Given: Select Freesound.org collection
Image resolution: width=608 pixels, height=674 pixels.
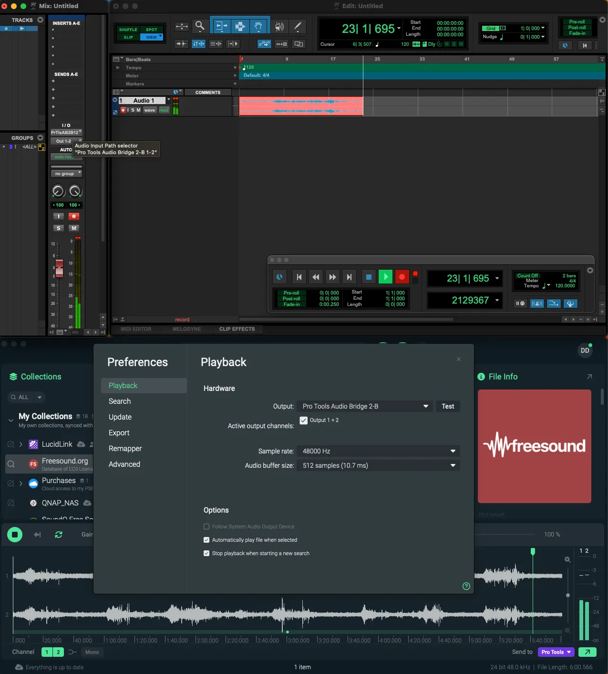Looking at the screenshot, I should [50, 464].
